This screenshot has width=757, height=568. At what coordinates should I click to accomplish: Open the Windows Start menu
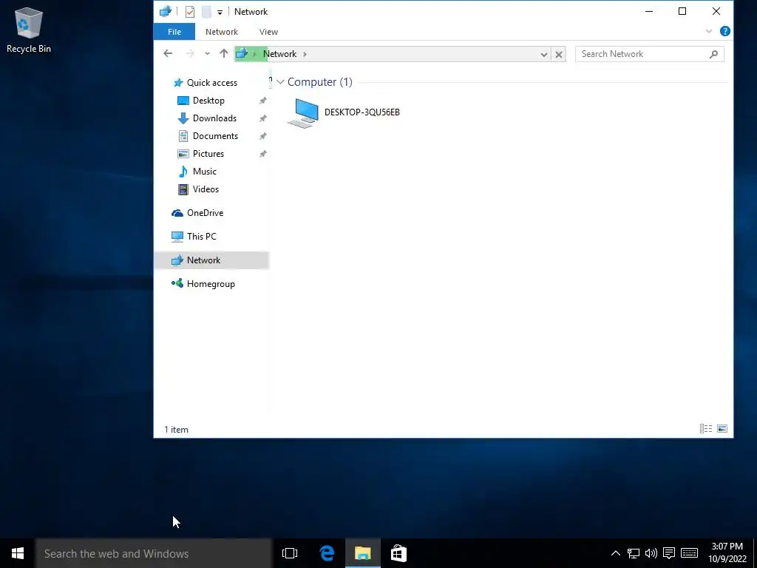18,553
